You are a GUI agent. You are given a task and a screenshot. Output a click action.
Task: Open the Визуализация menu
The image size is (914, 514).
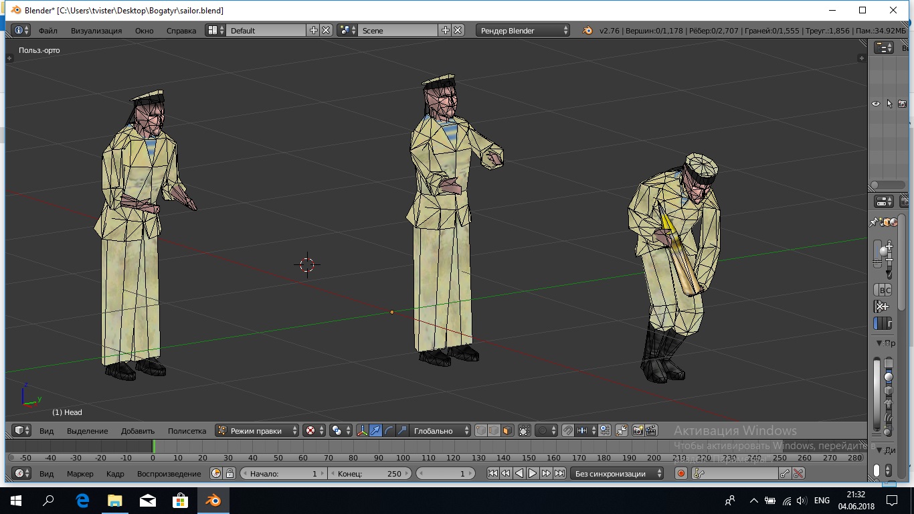point(96,31)
